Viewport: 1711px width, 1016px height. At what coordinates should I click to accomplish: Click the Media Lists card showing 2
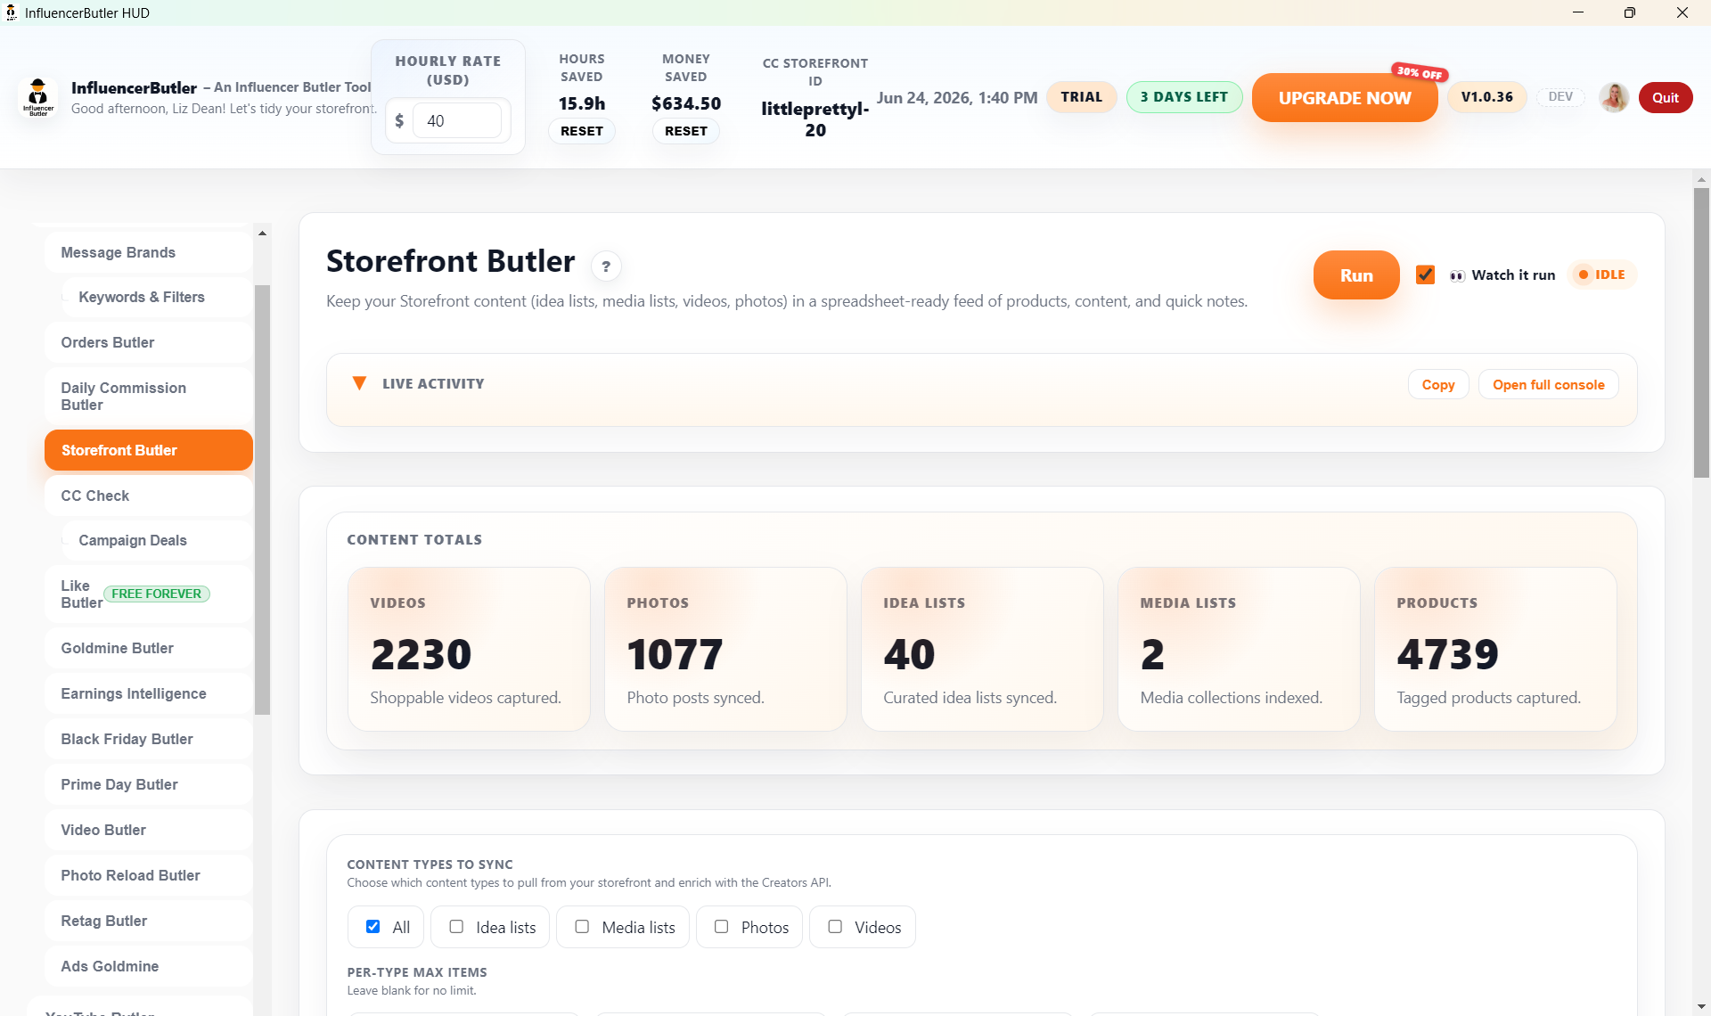point(1239,649)
